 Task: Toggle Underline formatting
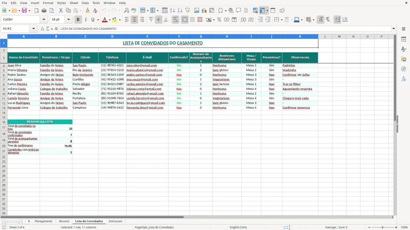pyautogui.click(x=93, y=20)
